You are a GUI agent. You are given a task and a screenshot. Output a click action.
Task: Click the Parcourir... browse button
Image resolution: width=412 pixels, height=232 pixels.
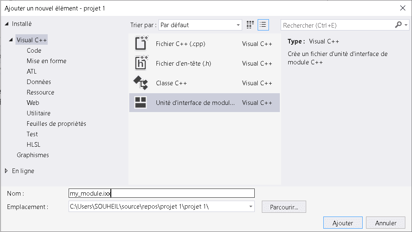coord(284,207)
